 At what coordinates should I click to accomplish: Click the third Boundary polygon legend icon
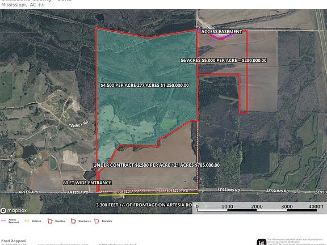pos(97,221)
